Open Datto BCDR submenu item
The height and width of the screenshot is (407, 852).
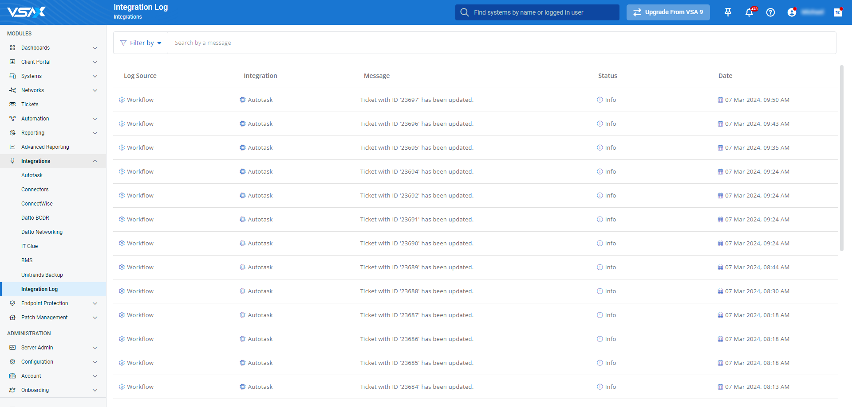pos(35,218)
